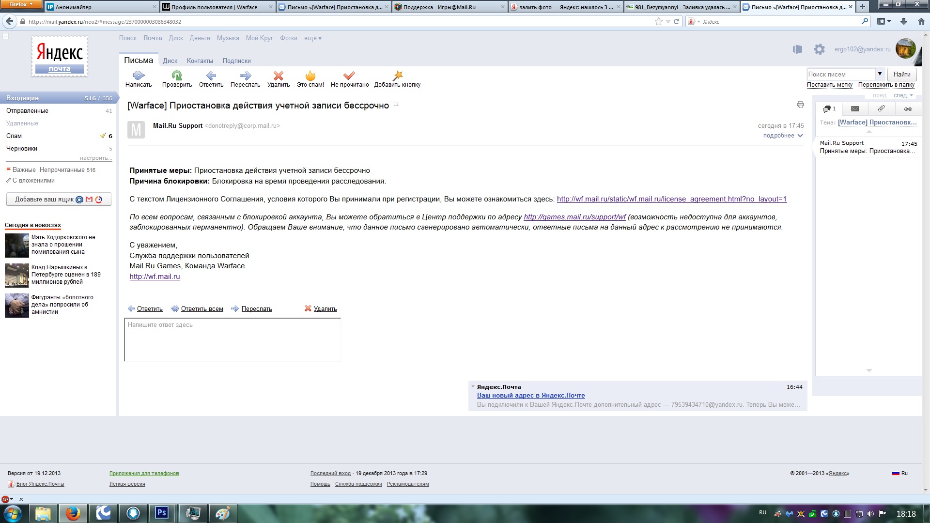Click the Firefox home button
Screen dimensions: 930x523
coord(921,21)
